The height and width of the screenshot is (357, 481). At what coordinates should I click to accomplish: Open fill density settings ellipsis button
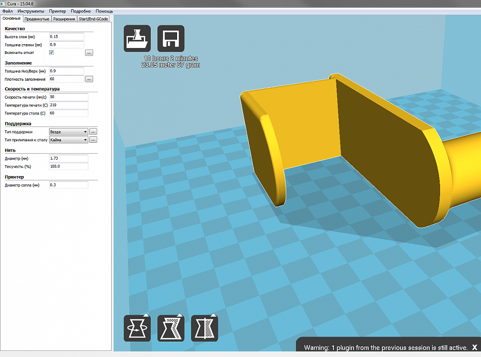89,79
